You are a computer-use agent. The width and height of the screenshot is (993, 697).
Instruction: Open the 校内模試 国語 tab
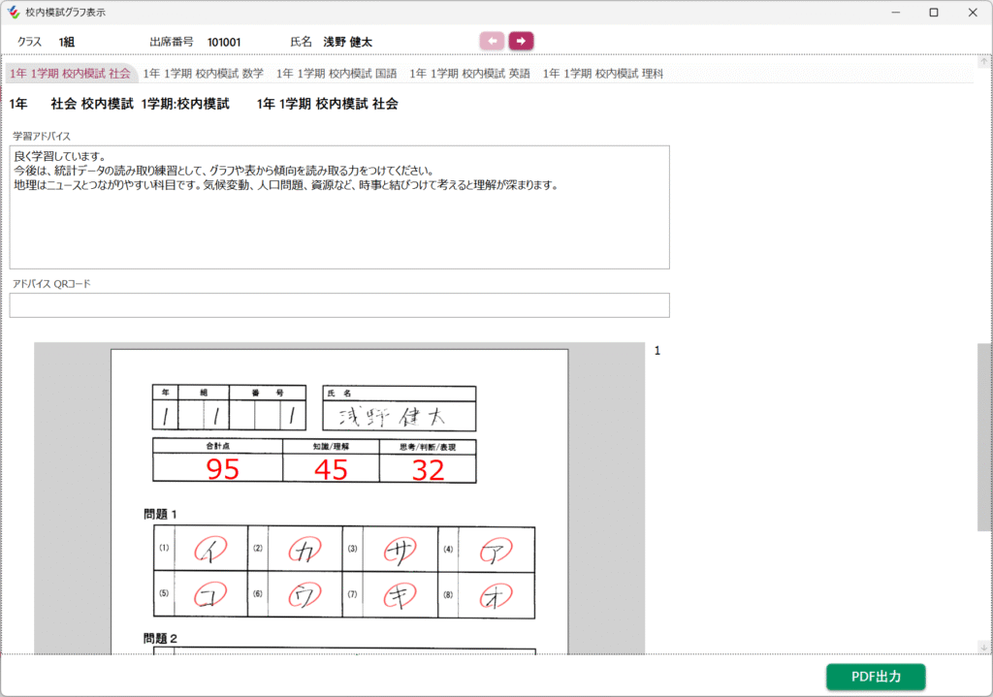tap(336, 74)
